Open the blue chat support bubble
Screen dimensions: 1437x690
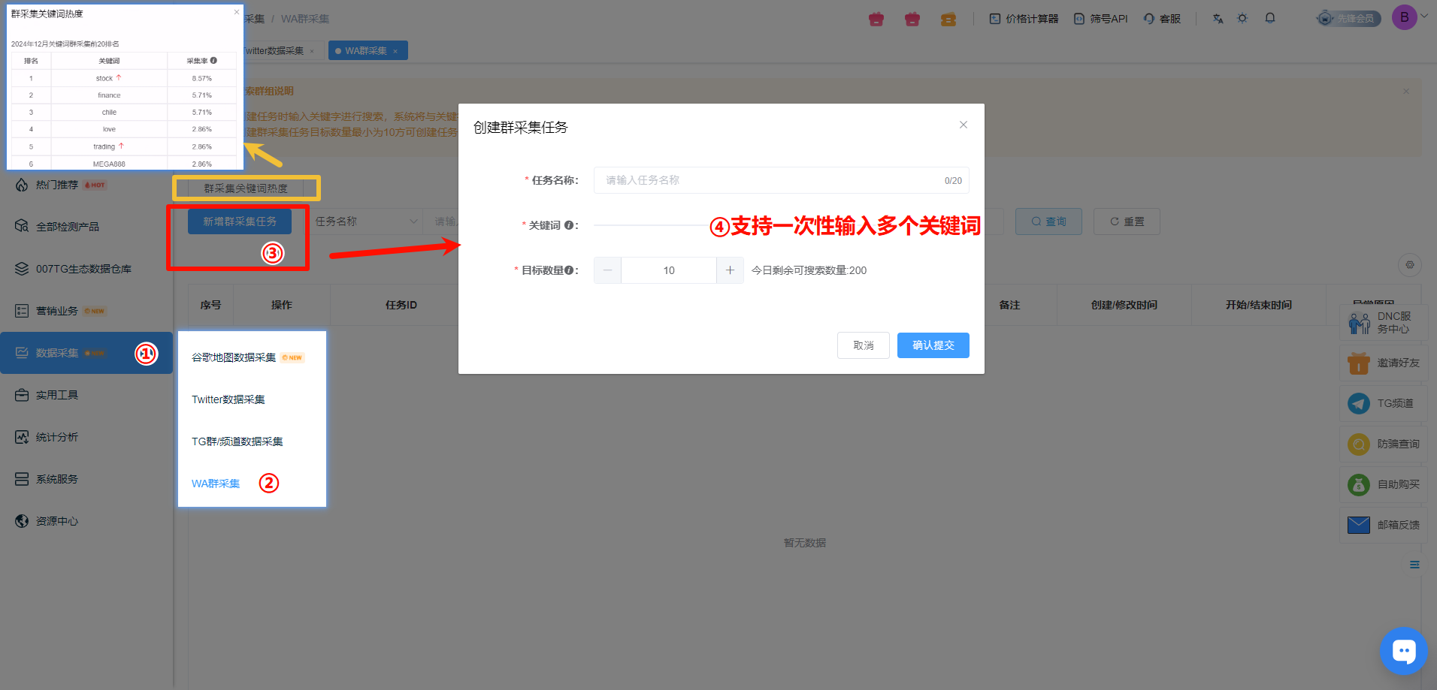click(x=1403, y=651)
